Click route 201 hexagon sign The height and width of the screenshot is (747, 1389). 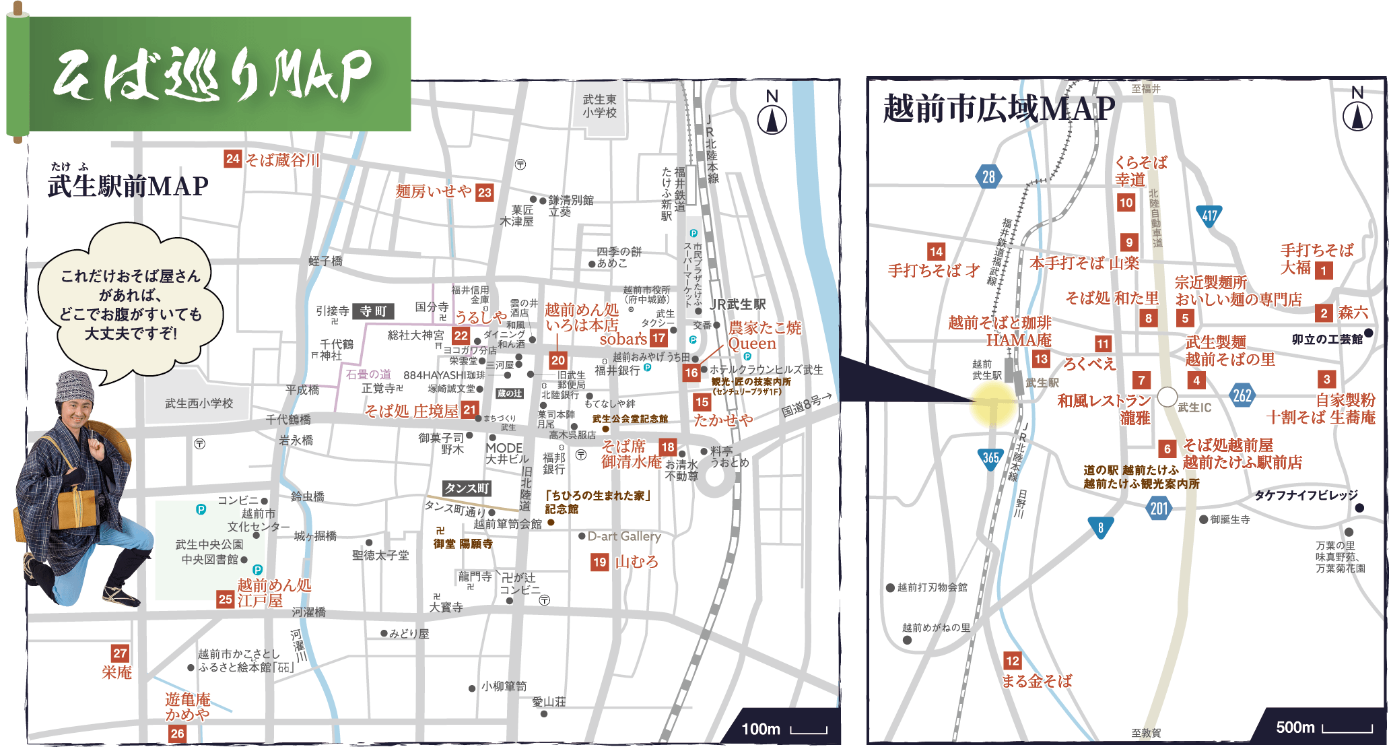pyautogui.click(x=1159, y=509)
